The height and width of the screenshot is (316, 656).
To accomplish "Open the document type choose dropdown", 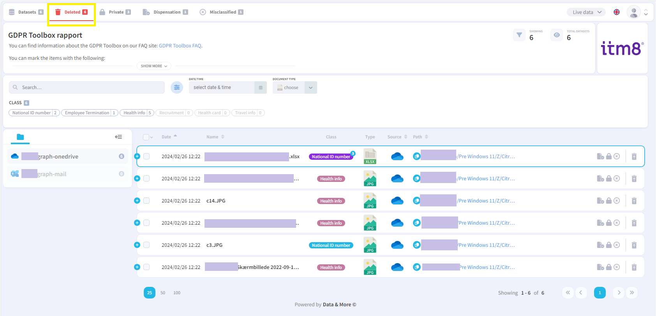I will click(x=295, y=87).
